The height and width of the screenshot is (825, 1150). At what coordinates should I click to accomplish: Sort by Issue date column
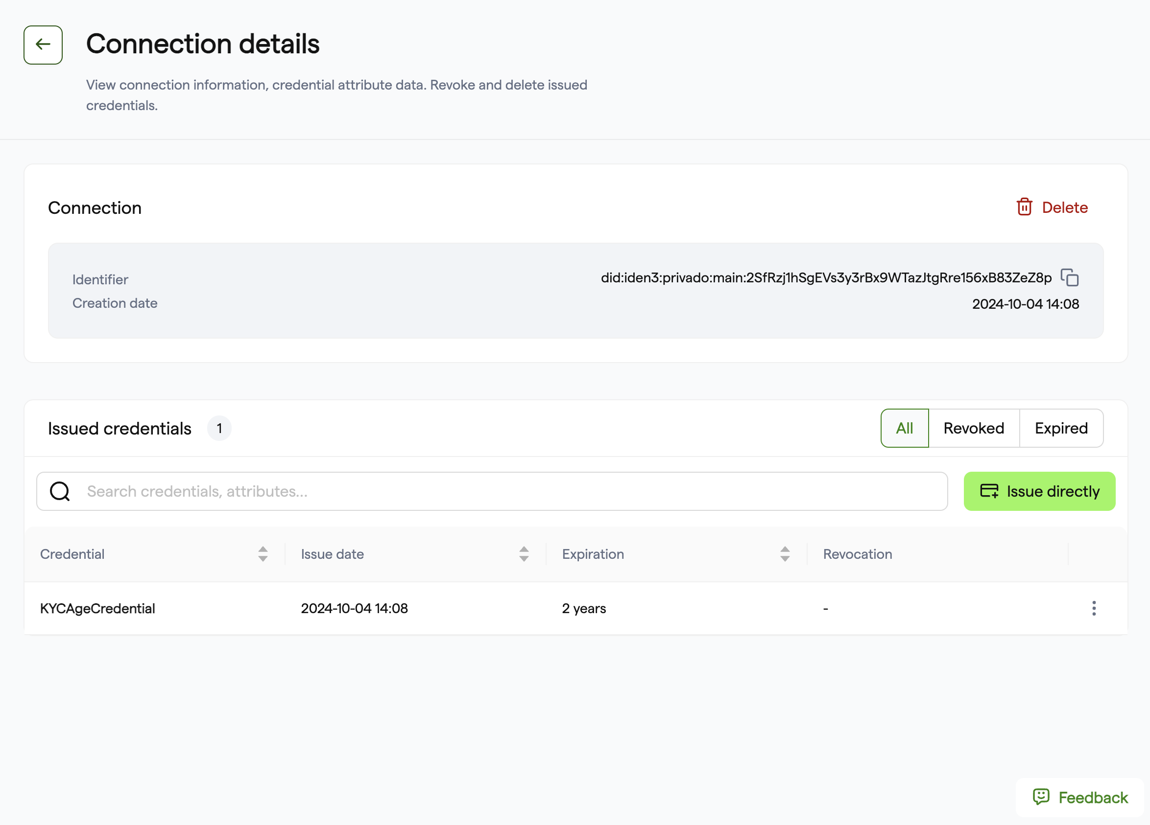(x=524, y=554)
